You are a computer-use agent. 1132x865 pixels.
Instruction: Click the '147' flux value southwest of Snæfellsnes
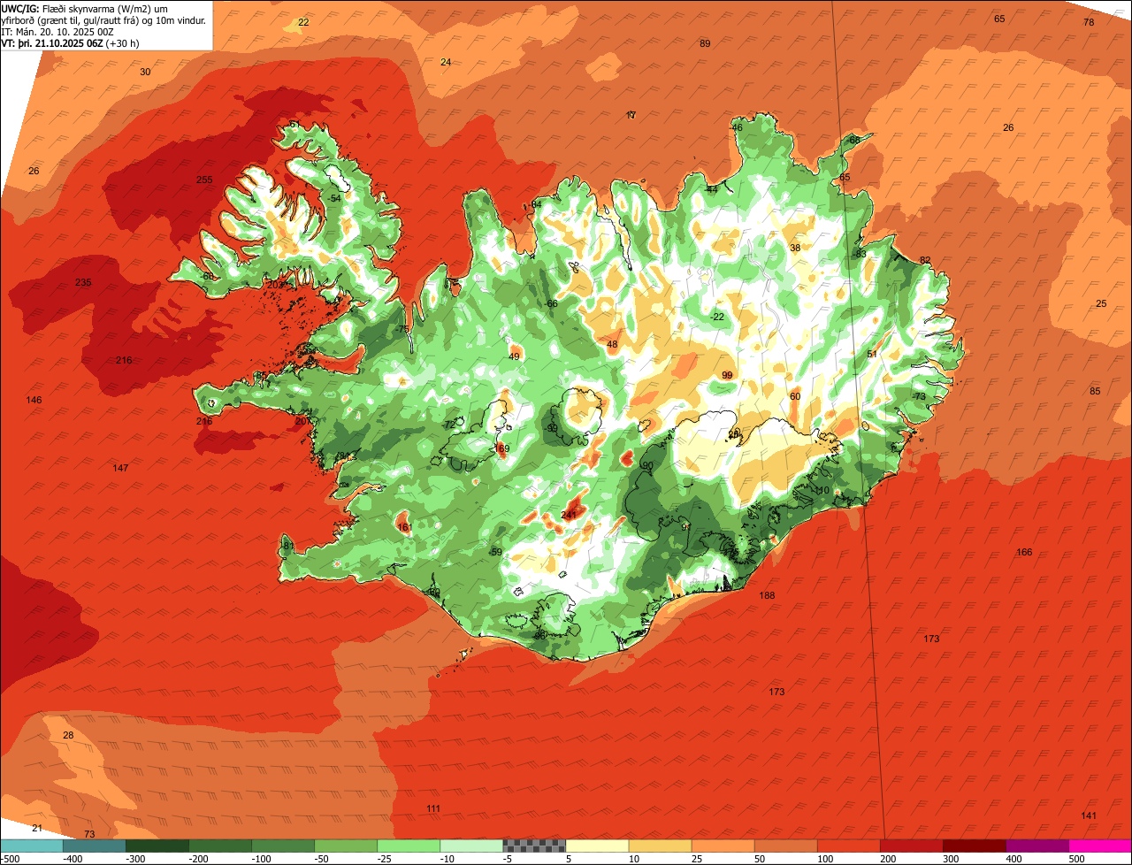121,468
